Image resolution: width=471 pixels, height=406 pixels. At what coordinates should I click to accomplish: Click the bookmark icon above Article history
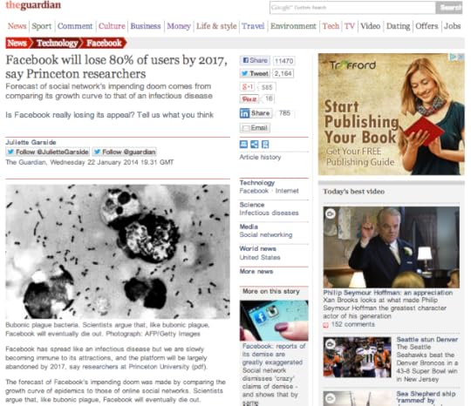[x=265, y=145]
